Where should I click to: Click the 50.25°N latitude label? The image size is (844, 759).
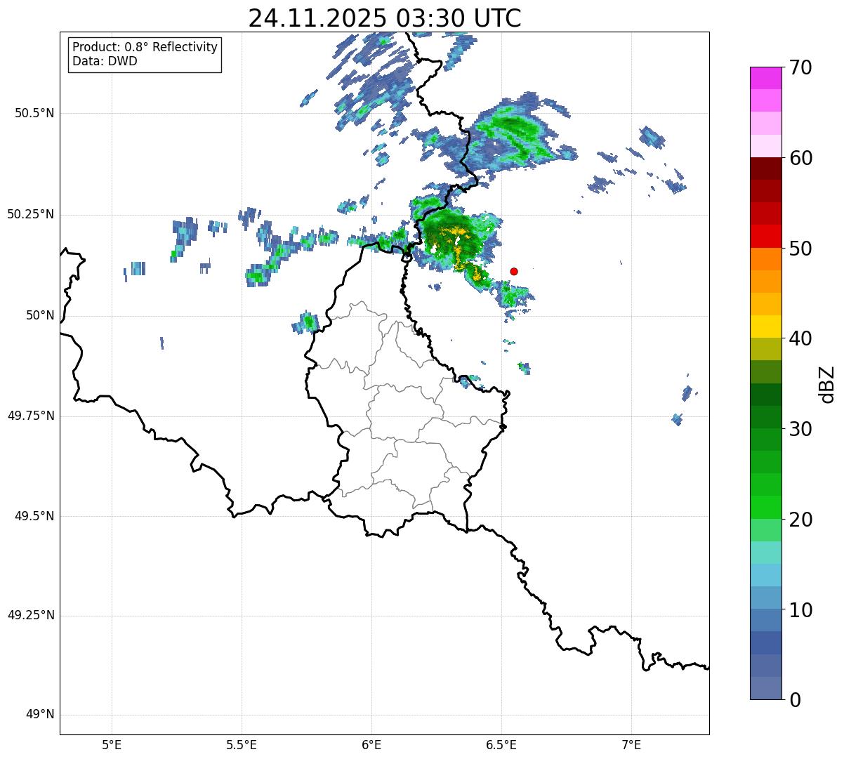tap(30, 214)
